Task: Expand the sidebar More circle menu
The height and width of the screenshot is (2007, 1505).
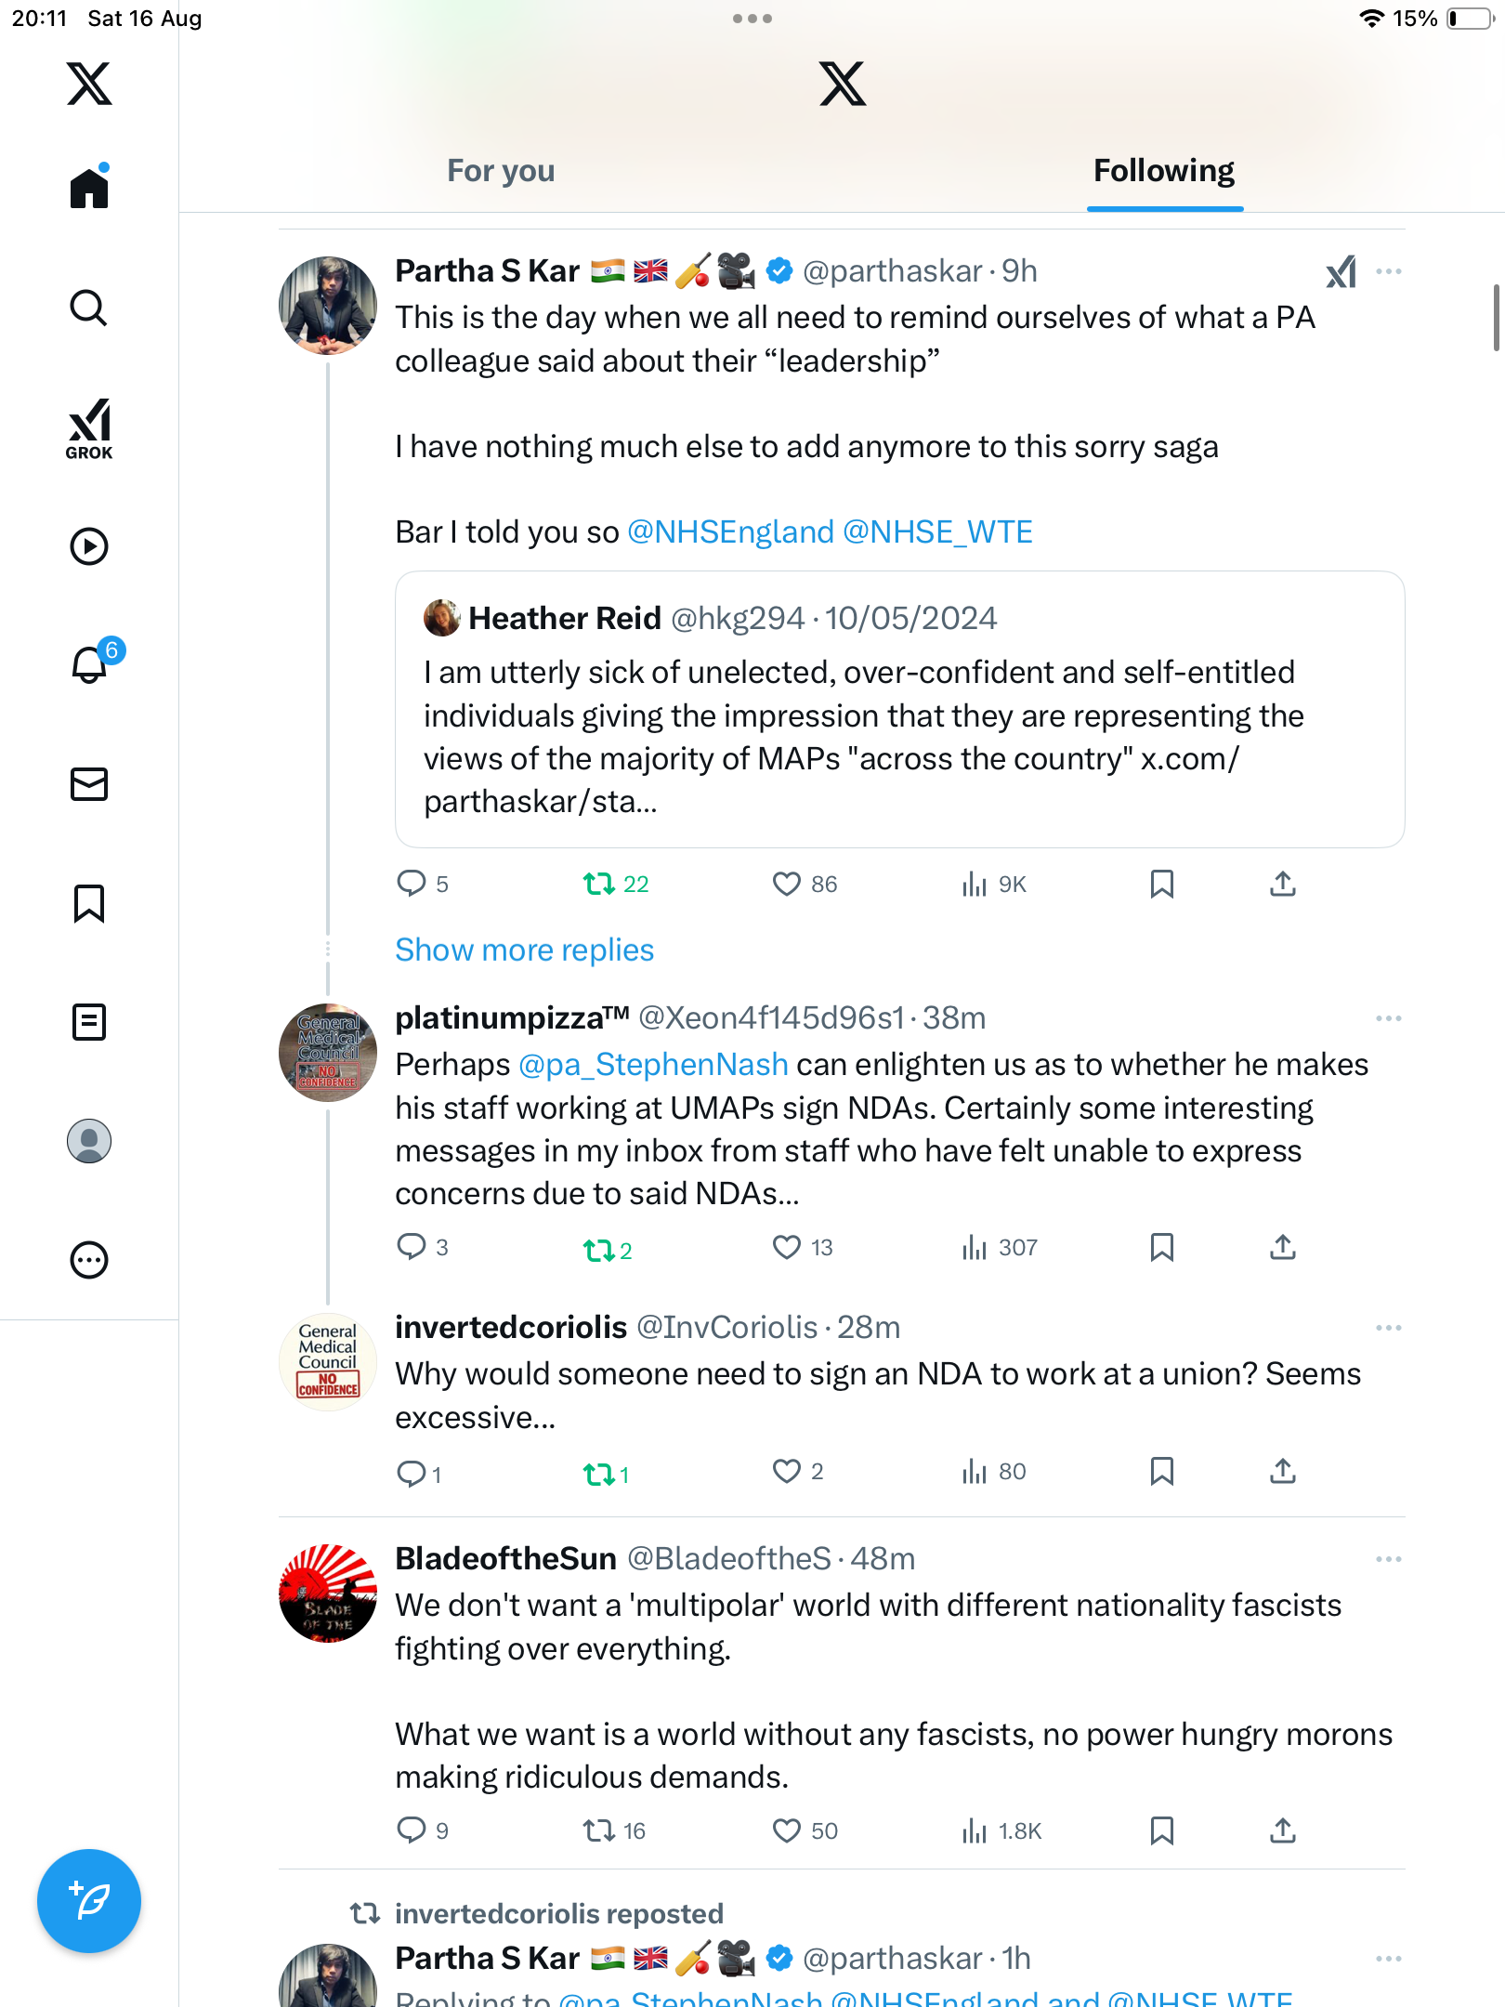Action: coord(89,1260)
